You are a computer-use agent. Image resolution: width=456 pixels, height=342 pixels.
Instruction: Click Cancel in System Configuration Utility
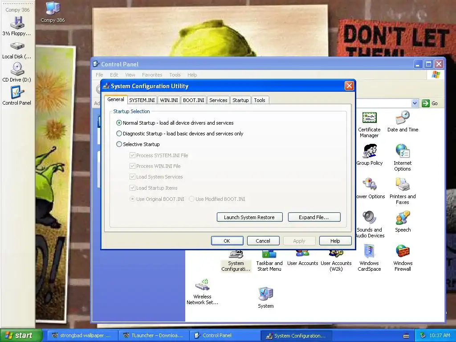pyautogui.click(x=263, y=241)
